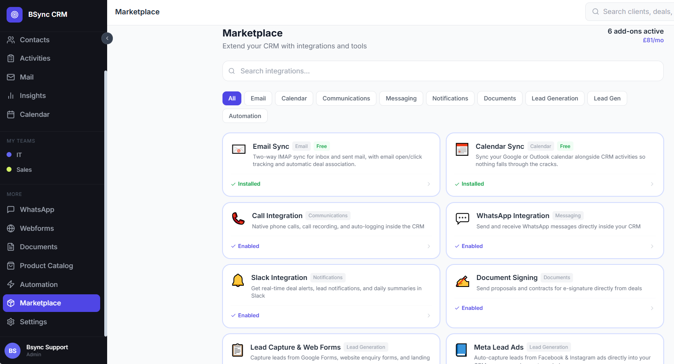This screenshot has width=674, height=364.
Task: Expand Email Sync card chevron
Action: click(x=429, y=184)
